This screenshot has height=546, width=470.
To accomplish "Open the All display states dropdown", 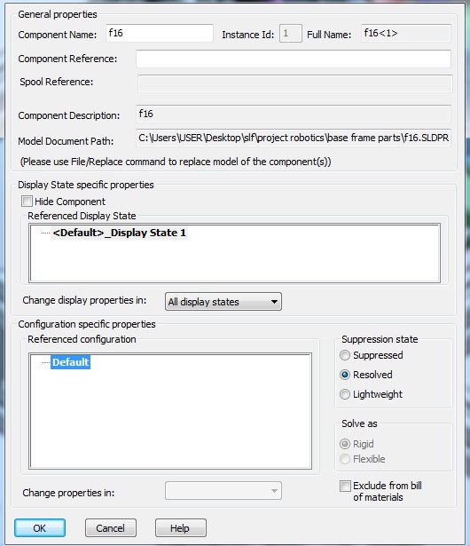I will point(223,302).
